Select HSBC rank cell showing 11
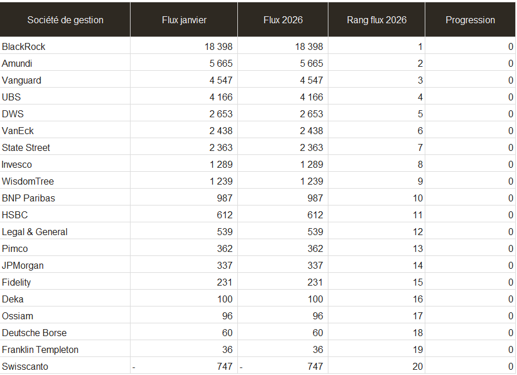The width and height of the screenshot is (517, 375). [418, 215]
